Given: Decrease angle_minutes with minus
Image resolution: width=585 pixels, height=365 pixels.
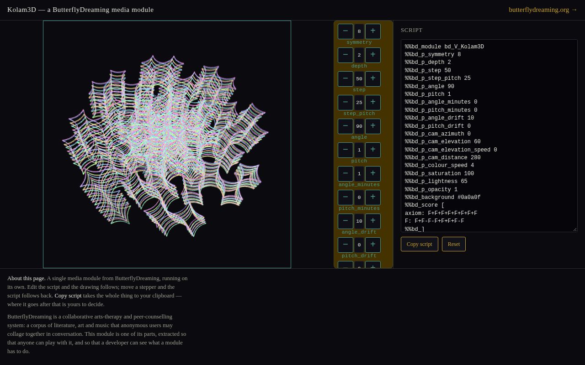Looking at the screenshot, I should pos(346,174).
